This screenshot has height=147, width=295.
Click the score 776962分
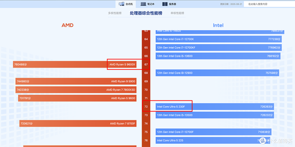click(x=274, y=48)
